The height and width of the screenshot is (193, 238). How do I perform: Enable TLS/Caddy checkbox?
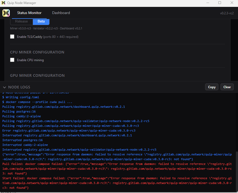click(x=12, y=37)
